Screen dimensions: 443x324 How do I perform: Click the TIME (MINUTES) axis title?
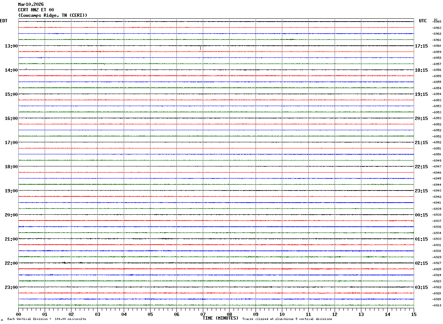(220, 318)
